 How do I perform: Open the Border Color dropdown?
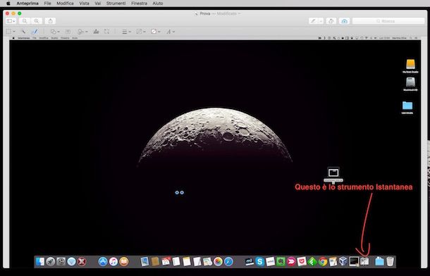141,32
